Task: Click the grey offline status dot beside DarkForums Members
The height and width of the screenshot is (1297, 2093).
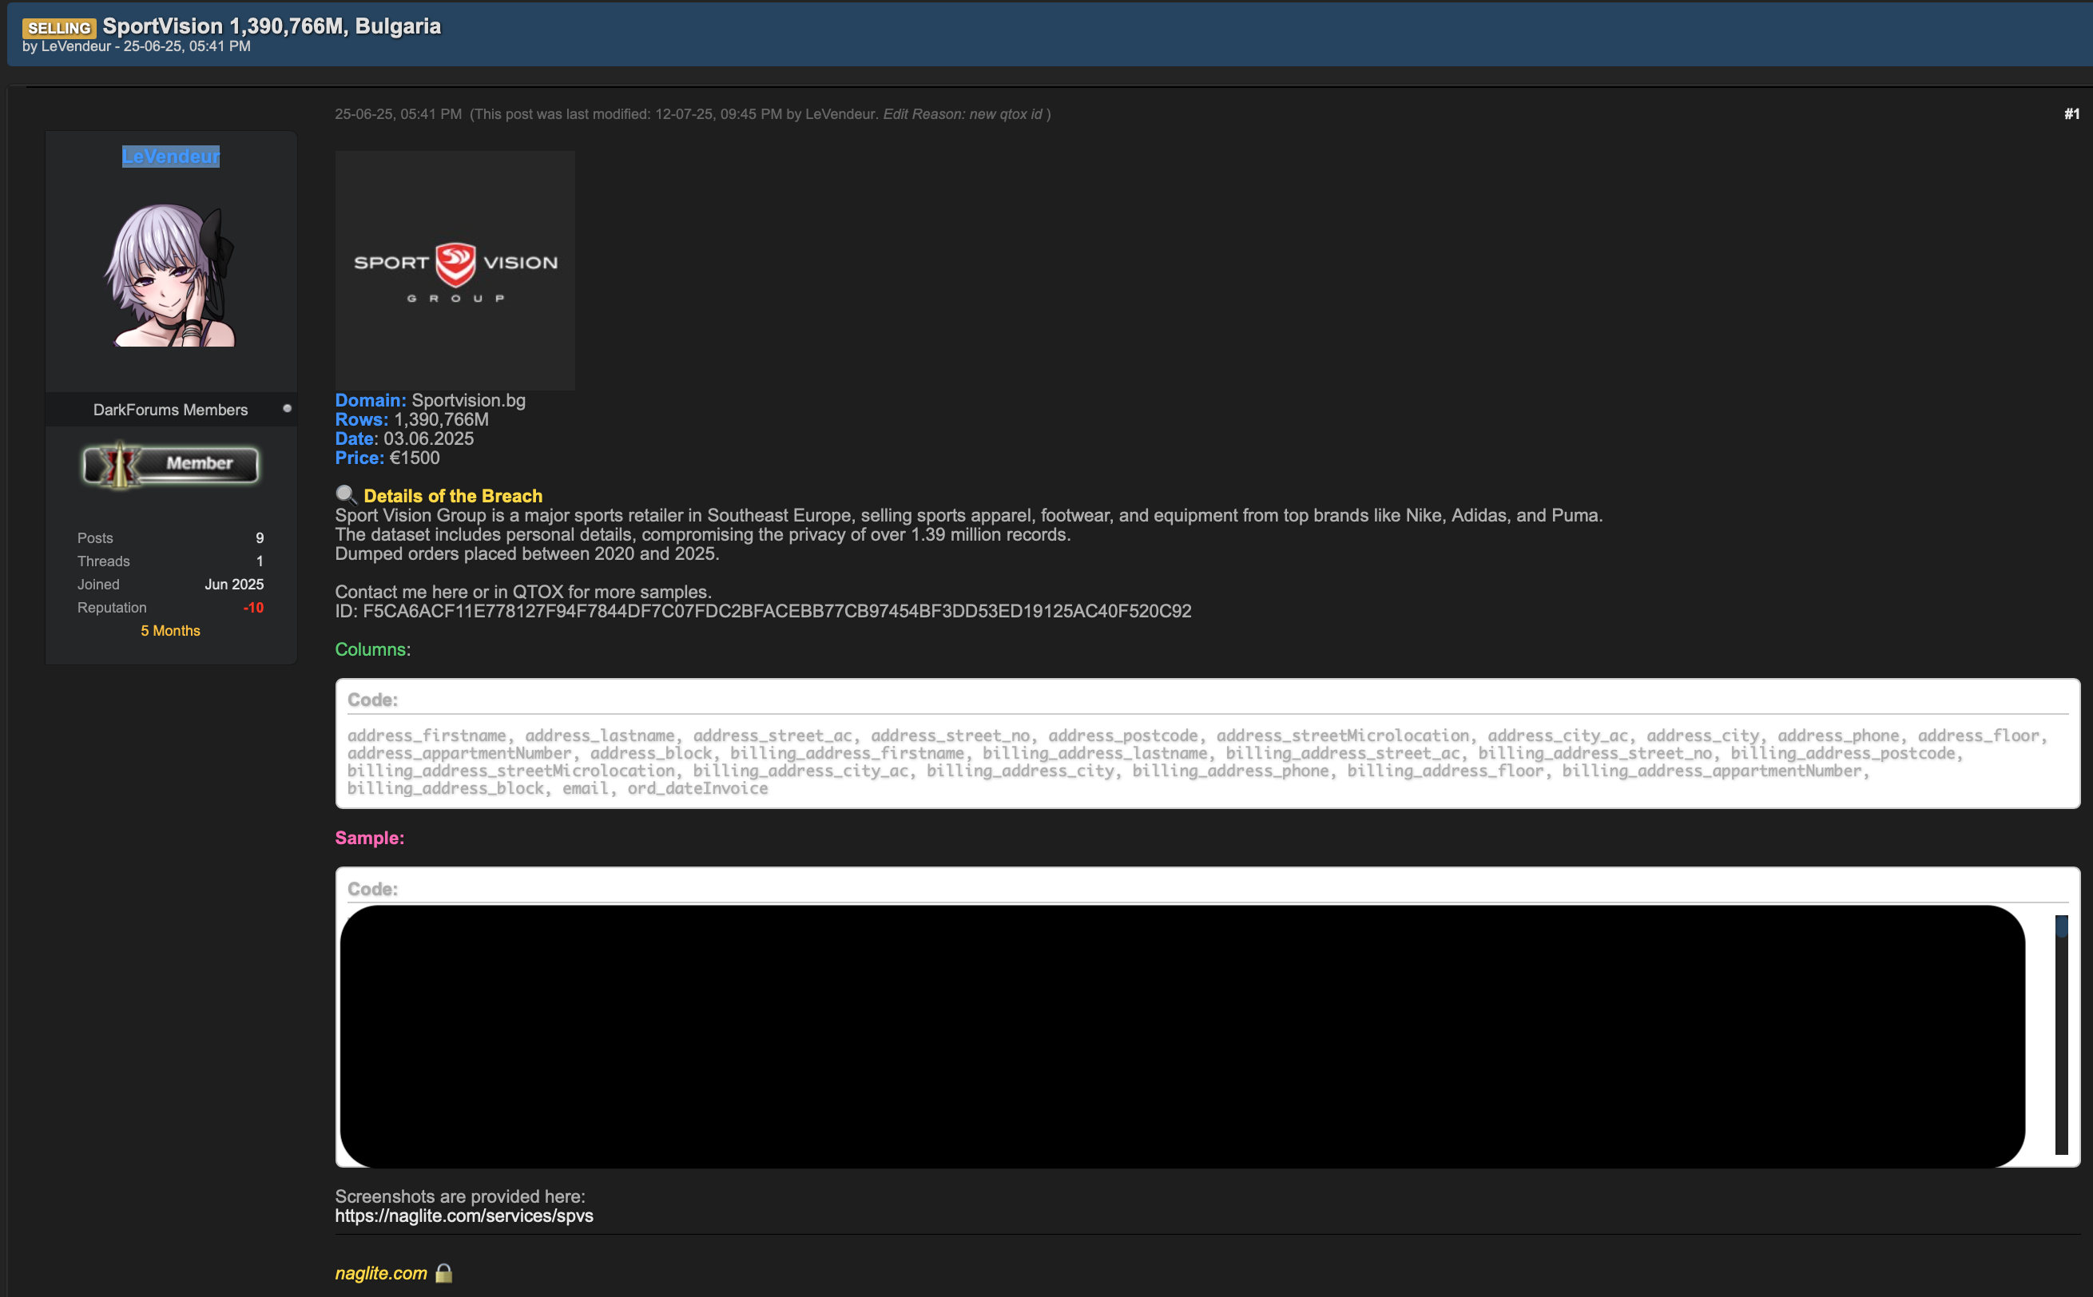Action: pos(288,408)
